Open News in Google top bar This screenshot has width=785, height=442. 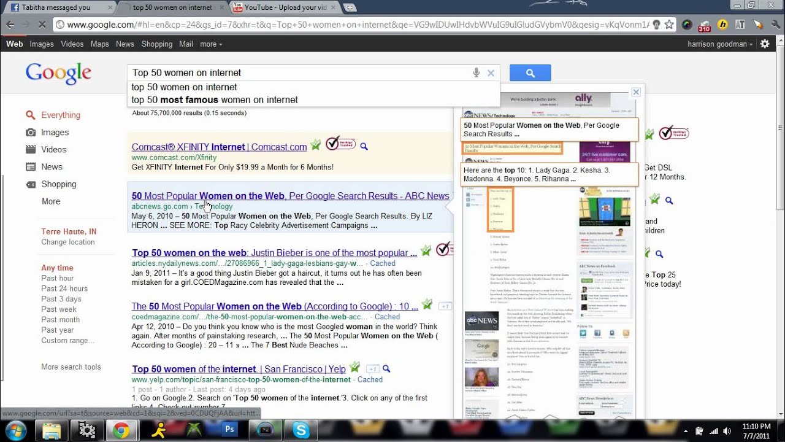click(x=125, y=44)
